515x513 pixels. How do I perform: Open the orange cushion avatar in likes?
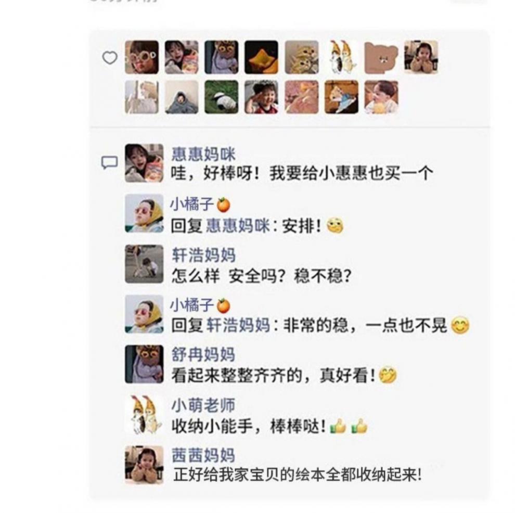262,57
